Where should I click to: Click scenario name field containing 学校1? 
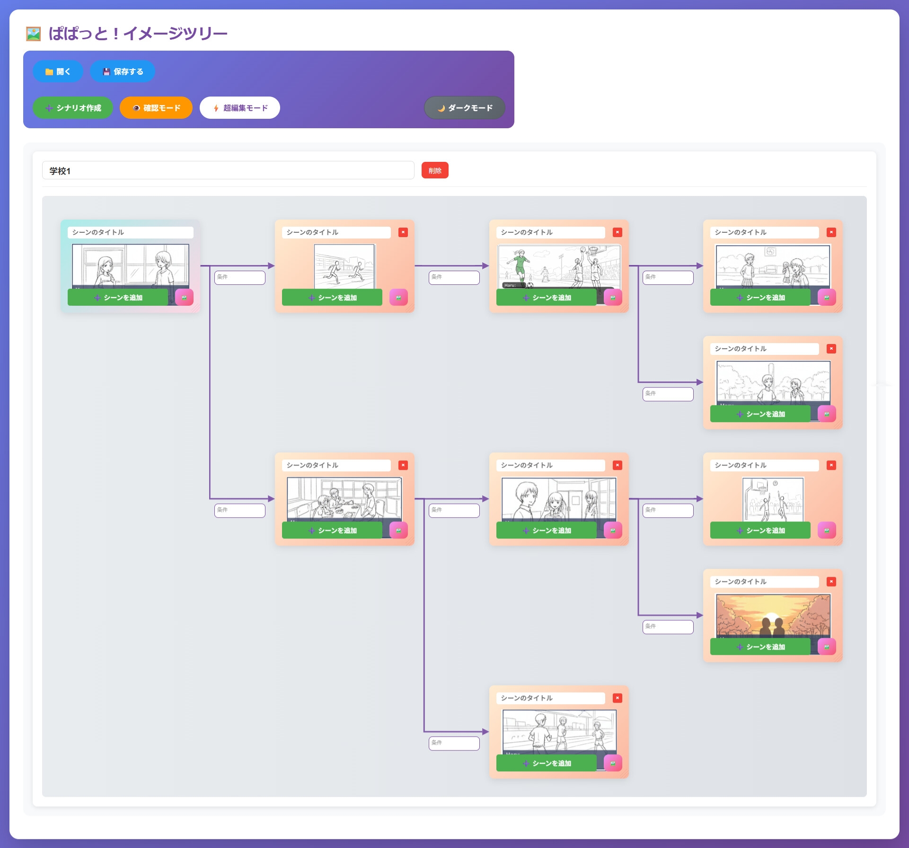click(228, 170)
